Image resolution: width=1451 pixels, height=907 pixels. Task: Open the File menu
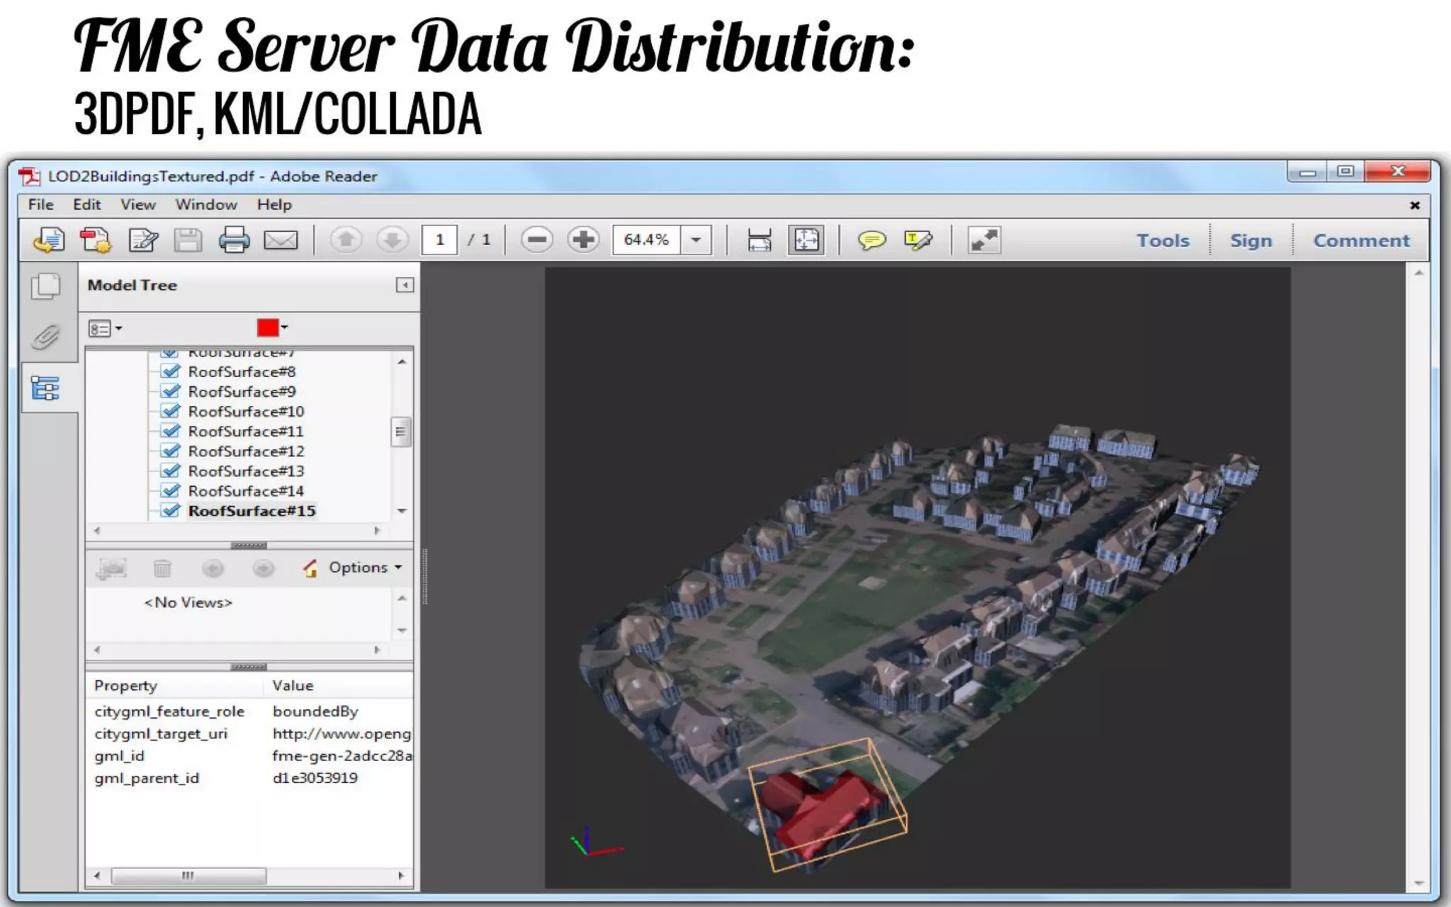coord(41,205)
